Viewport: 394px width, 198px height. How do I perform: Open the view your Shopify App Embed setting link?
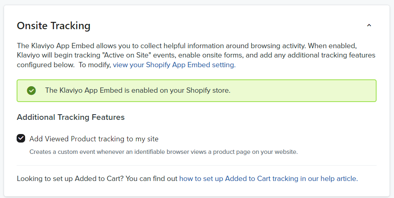point(174,65)
